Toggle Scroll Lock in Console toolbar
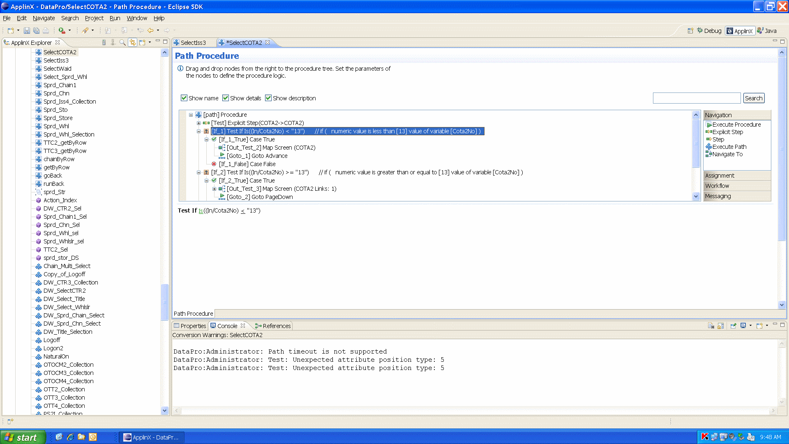 tap(720, 326)
